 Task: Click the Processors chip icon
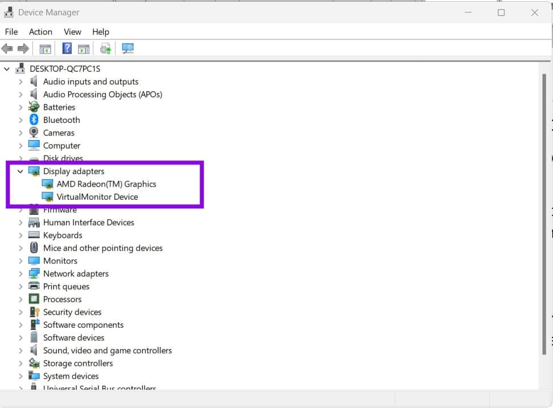34,299
